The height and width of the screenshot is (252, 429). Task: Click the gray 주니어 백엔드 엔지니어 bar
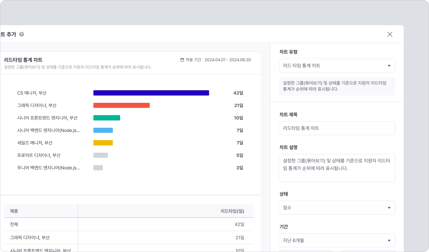(x=98, y=168)
